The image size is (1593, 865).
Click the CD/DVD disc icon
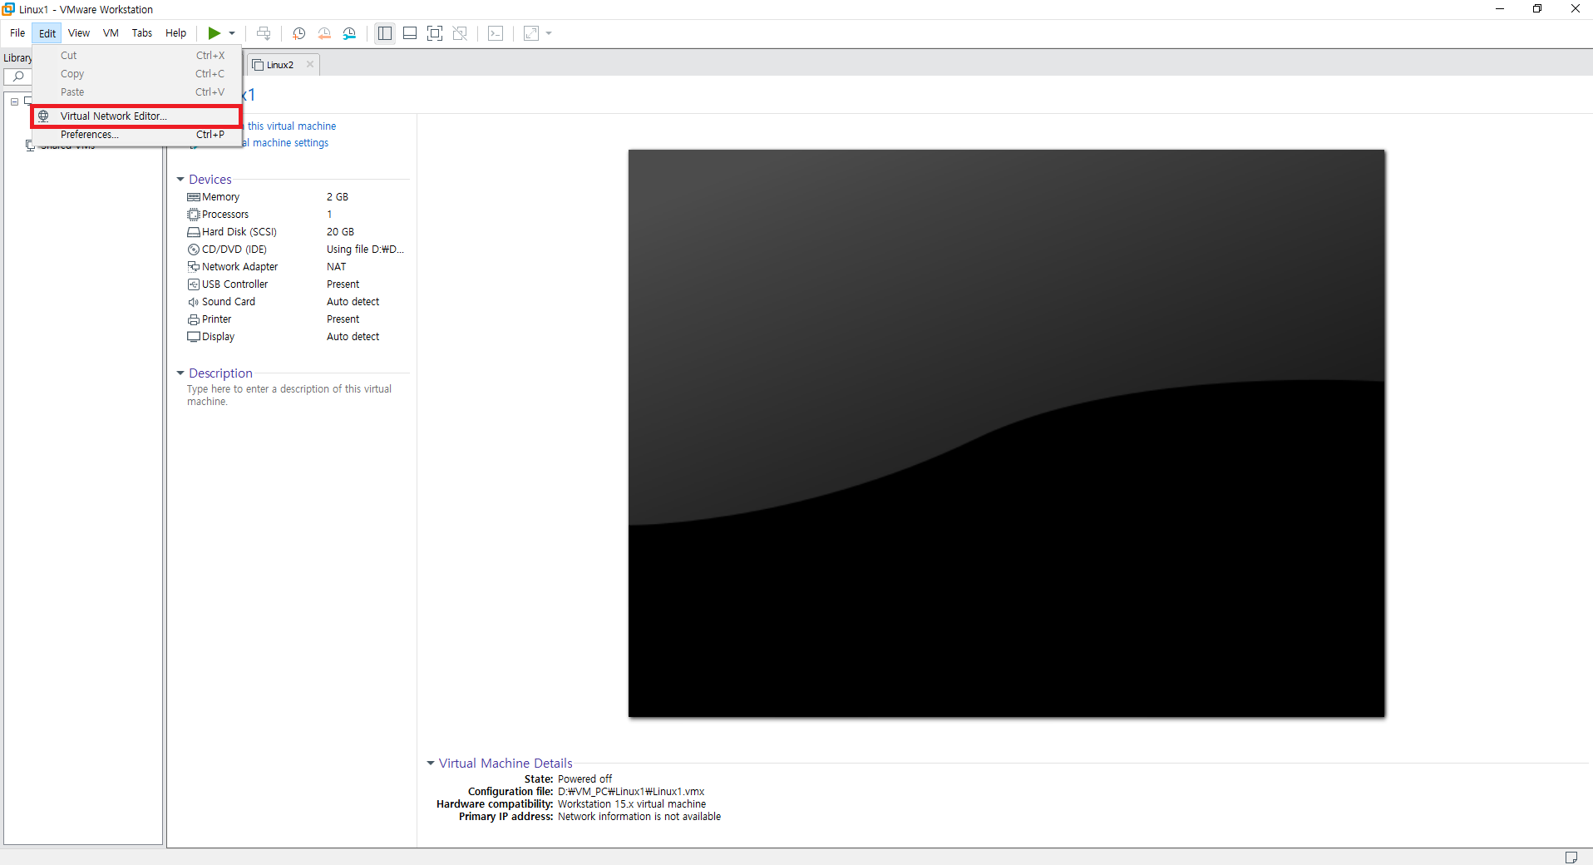tap(194, 250)
